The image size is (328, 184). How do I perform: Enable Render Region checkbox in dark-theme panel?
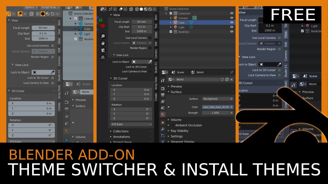coord(150,48)
